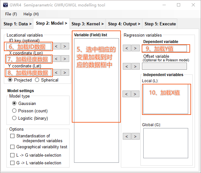201x173 pixels.
Task: Click the Dependent variable field
Action: pos(164,48)
